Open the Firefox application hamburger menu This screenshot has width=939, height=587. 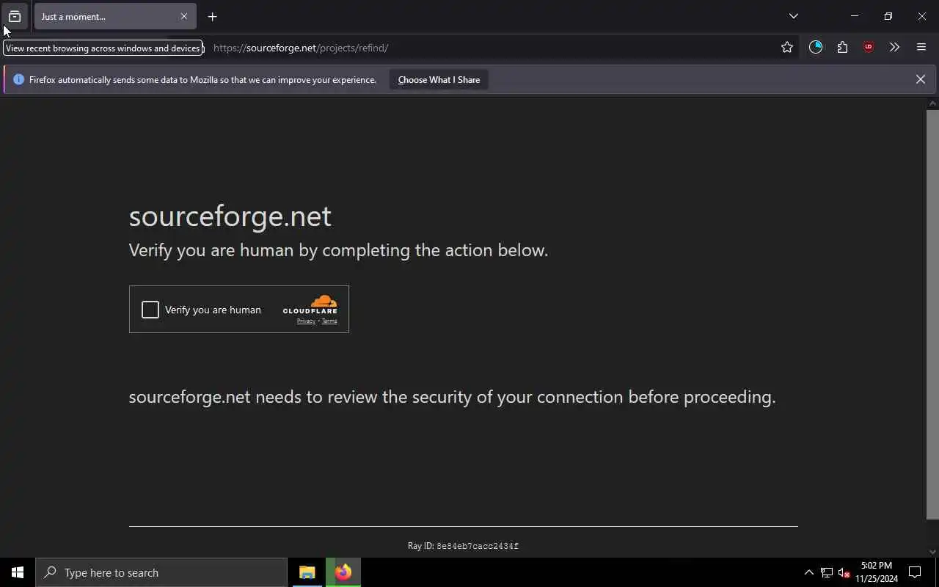click(921, 48)
